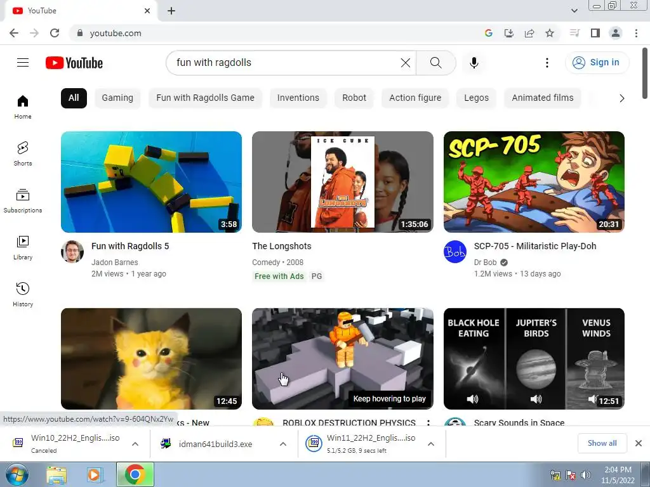Bookmark this page with the star icon

click(550, 33)
